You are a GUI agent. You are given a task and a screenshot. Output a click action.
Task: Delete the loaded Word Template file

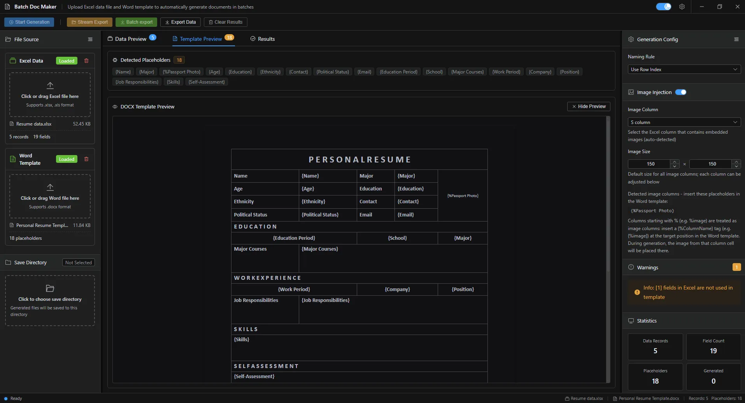click(x=86, y=159)
